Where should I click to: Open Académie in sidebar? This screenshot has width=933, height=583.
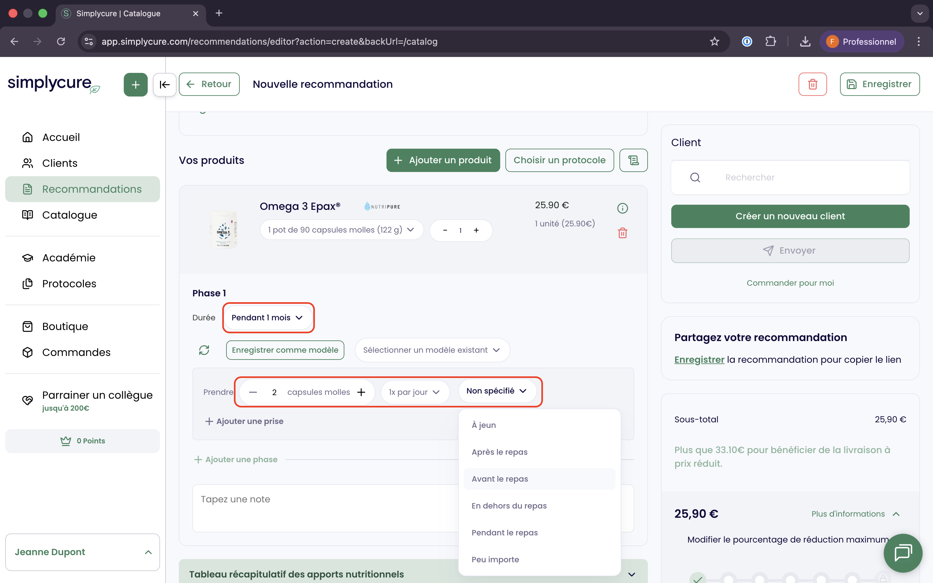[x=83, y=257]
